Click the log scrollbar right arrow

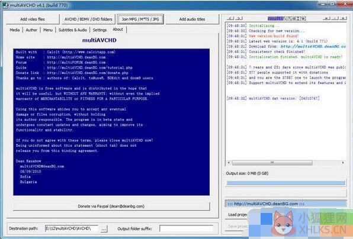coord(343,163)
